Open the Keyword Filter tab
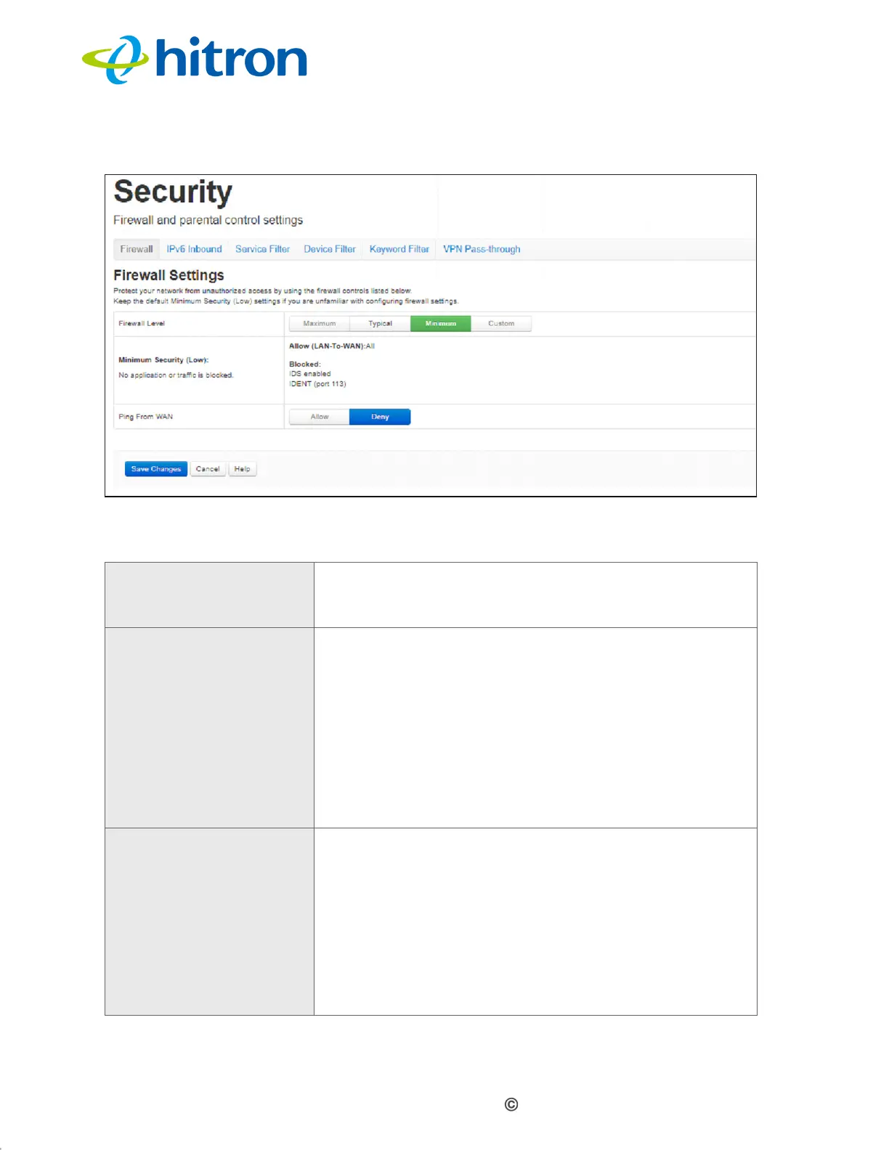This screenshot has width=889, height=1150. tap(399, 249)
